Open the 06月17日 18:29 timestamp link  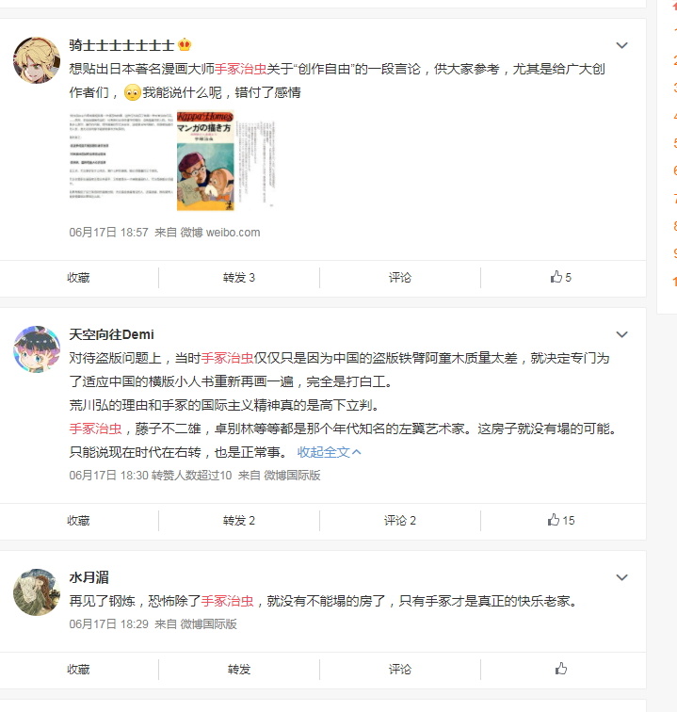pyautogui.click(x=108, y=624)
